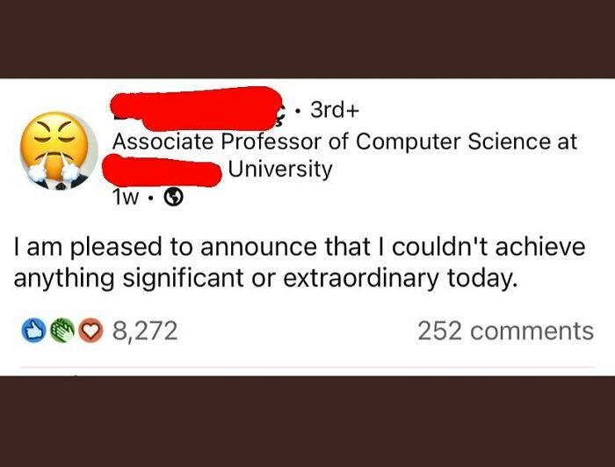Click 'anything significant or extraordinary today' line

pos(264,278)
